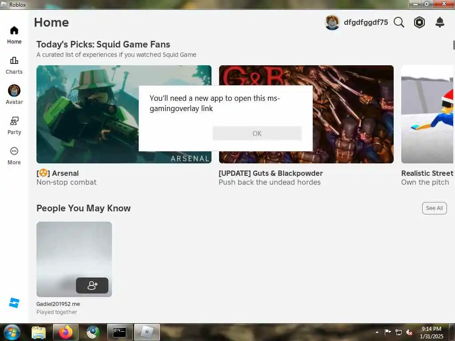Open the Home tab in sidebar
455x341 pixels.
[x=14, y=35]
